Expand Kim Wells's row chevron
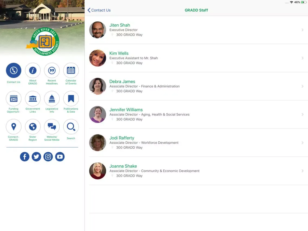Image resolution: width=308 pixels, height=231 pixels. click(x=303, y=58)
